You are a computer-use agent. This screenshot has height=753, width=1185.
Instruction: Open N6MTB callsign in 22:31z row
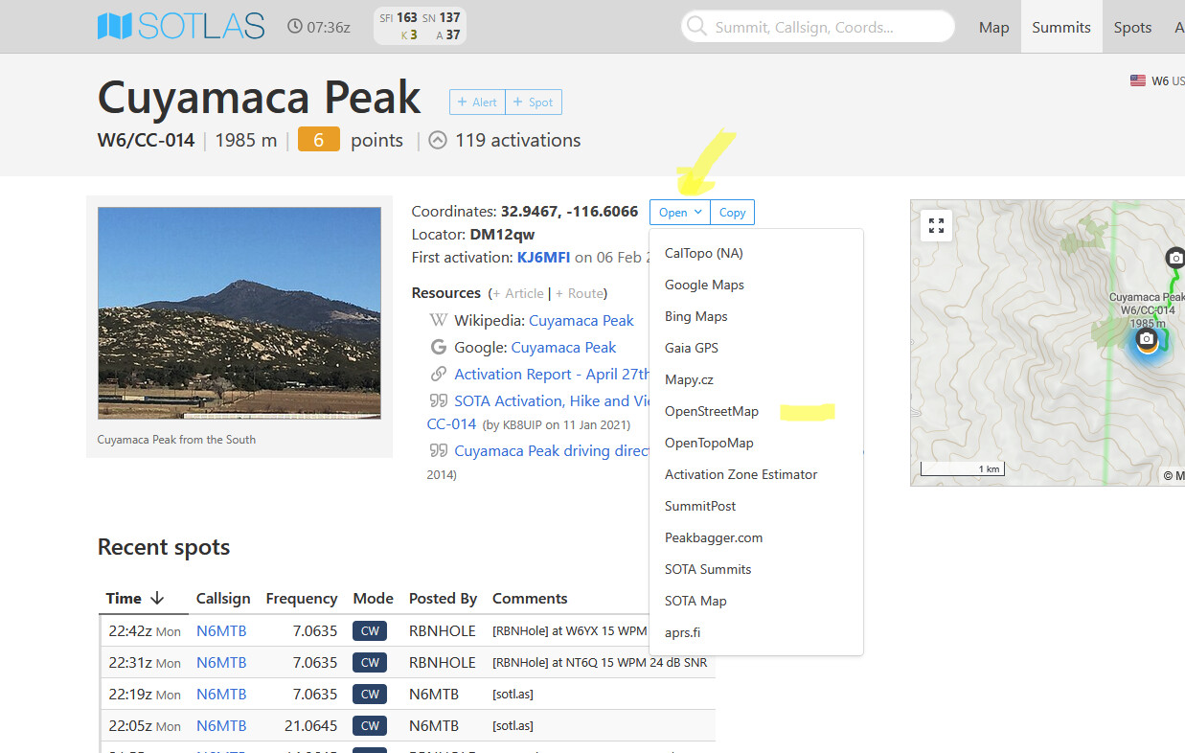[x=221, y=662]
